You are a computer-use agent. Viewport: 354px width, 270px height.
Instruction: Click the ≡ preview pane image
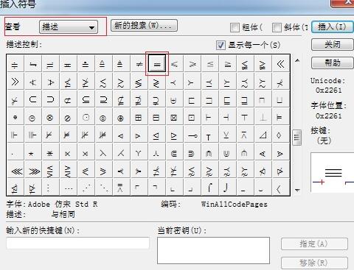pos(333,172)
